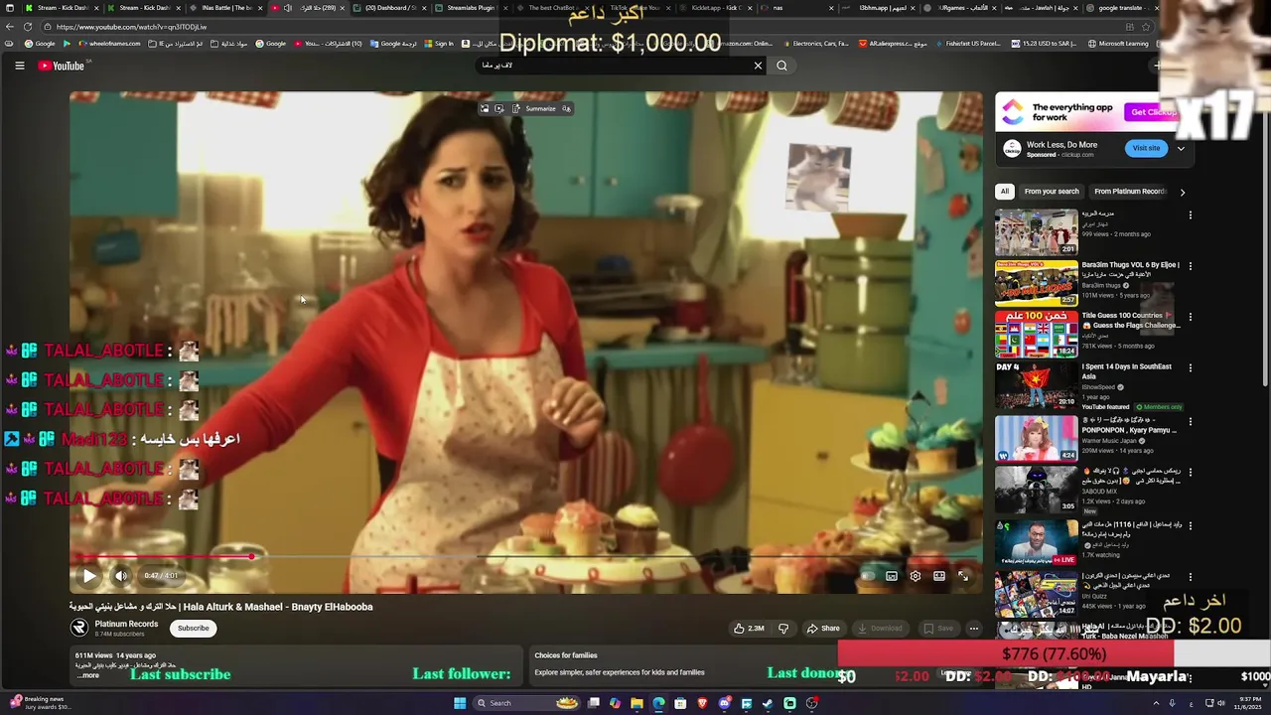
Task: Share the video
Action: click(823, 628)
